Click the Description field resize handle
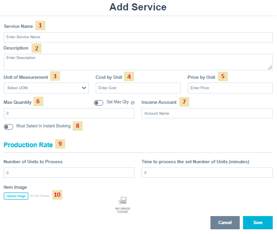Viewport: 277px width, 234px height. pyautogui.click(x=270, y=67)
